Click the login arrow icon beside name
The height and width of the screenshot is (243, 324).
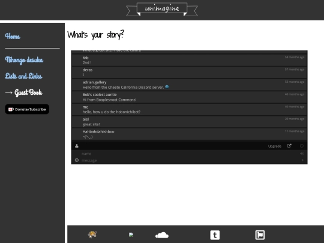click(x=302, y=154)
